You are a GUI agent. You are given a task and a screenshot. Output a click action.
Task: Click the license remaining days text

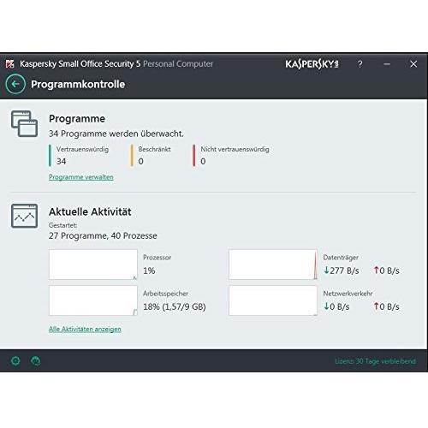point(375,361)
